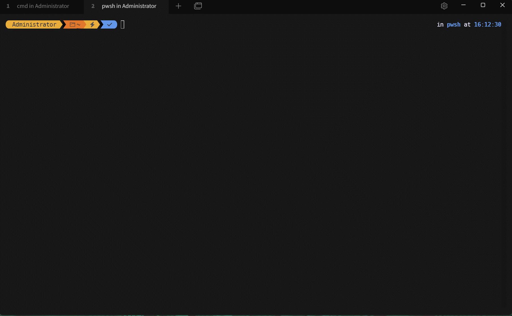Viewport: 512px width, 316px height.
Task: Open a new tab with plus icon
Action: (178, 6)
